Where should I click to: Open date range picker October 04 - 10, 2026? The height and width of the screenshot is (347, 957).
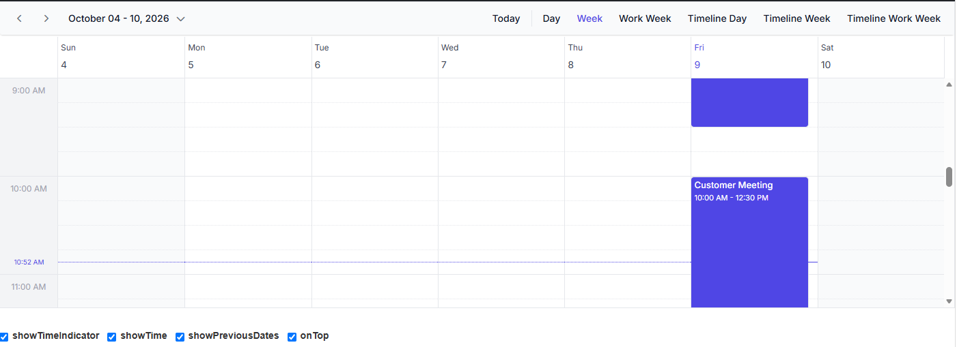[127, 18]
